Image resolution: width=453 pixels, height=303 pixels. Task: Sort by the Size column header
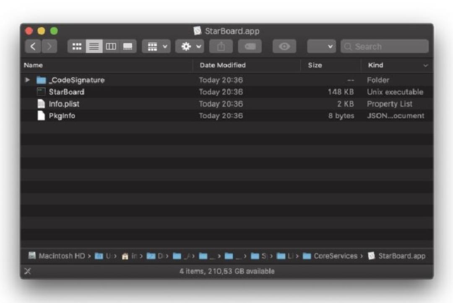point(315,65)
